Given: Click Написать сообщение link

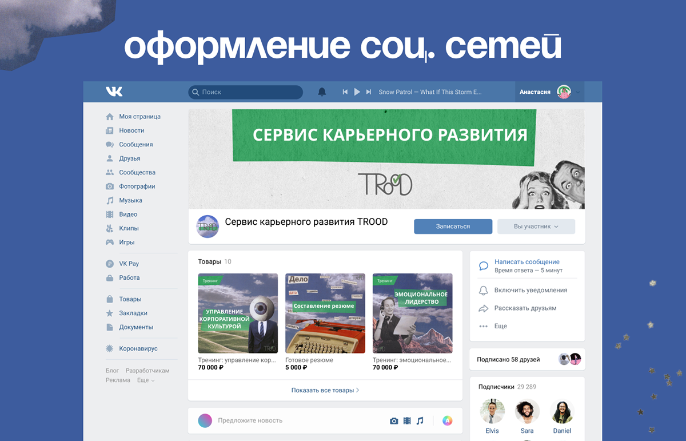Looking at the screenshot, I should pos(527,262).
